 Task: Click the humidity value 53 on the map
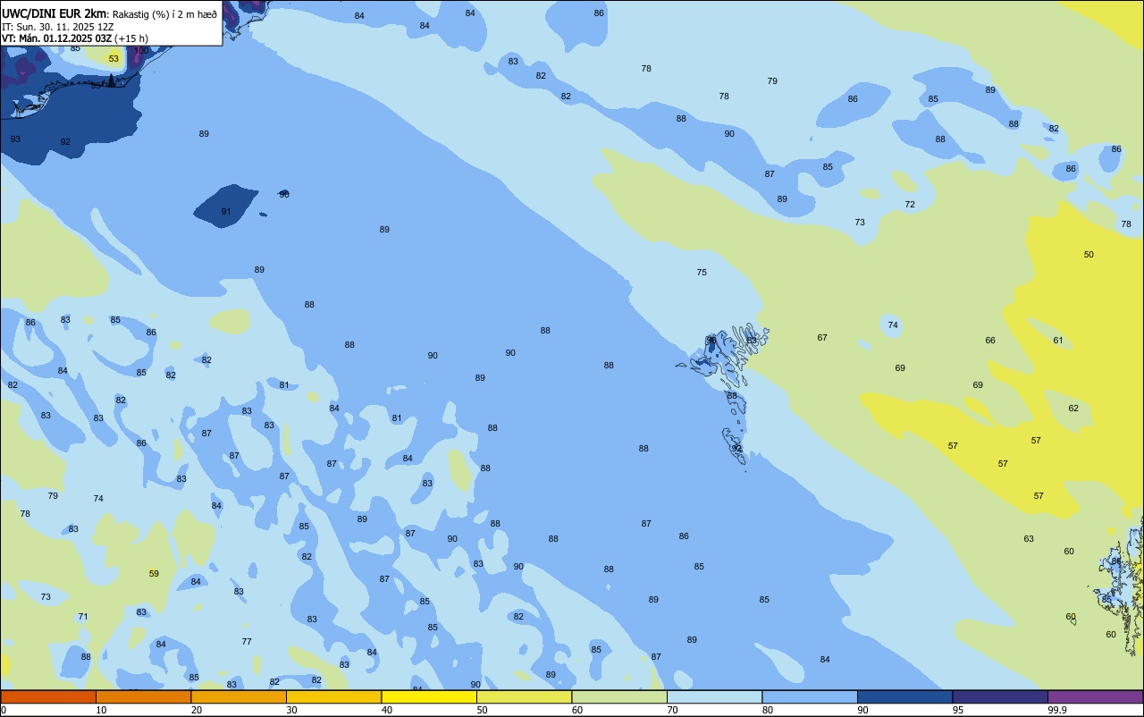click(x=114, y=59)
